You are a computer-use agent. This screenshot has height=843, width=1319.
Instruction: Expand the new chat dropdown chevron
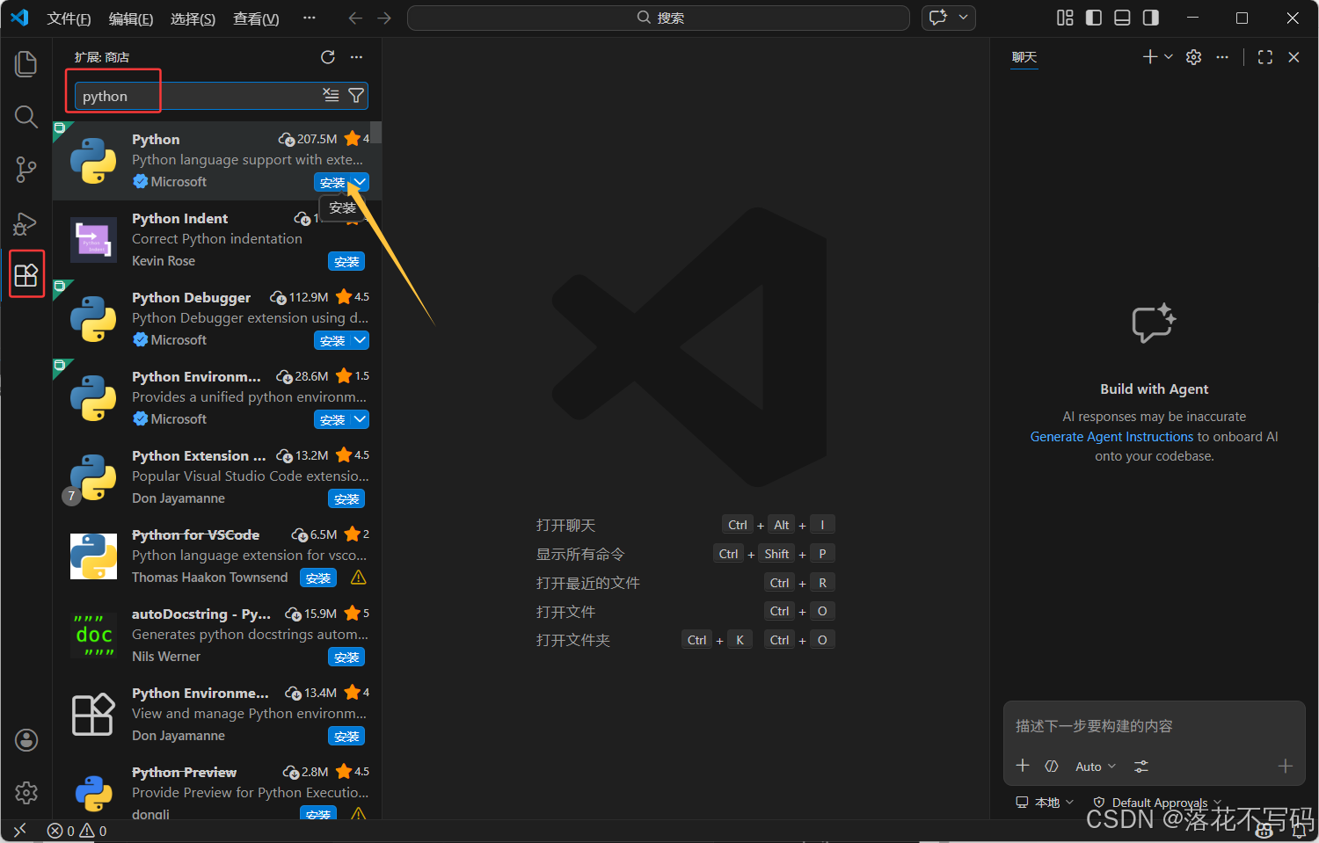click(x=1169, y=57)
